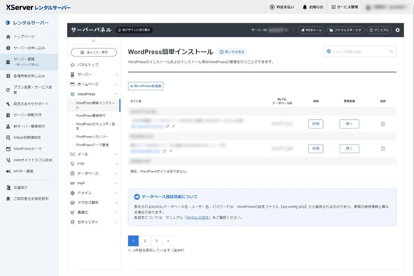Delete the second site with trash icon
Screen dimensions: 414x276
[383, 149]
